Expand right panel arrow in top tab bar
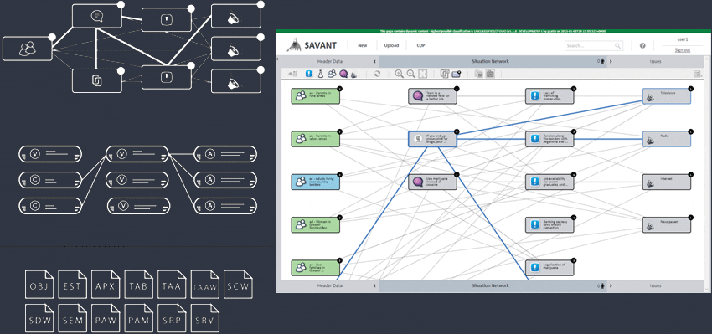This screenshot has width=712, height=334. [x=611, y=61]
